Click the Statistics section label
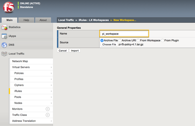This screenshot has height=126, width=195. click(14, 27)
